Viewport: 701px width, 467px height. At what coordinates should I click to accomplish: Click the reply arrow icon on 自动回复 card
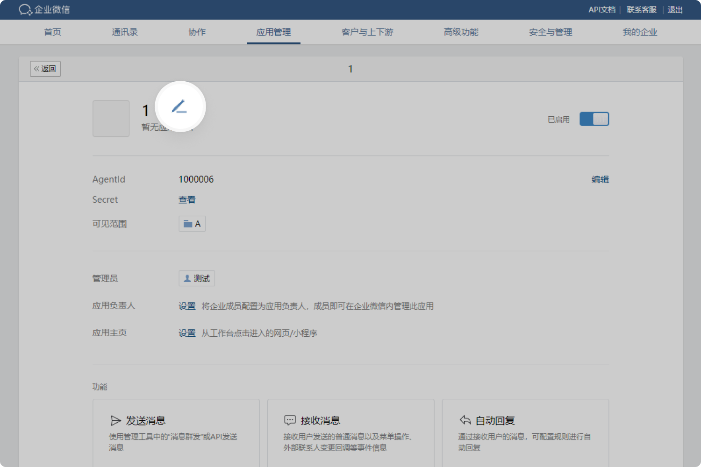[465, 420]
